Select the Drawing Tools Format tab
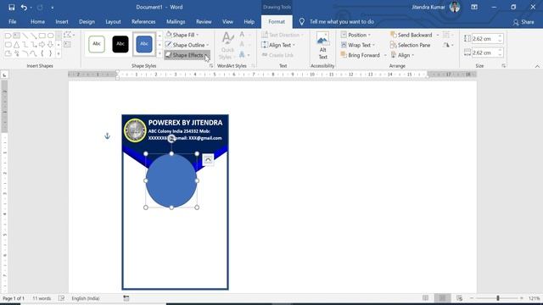The width and height of the screenshot is (543, 305). tap(277, 21)
